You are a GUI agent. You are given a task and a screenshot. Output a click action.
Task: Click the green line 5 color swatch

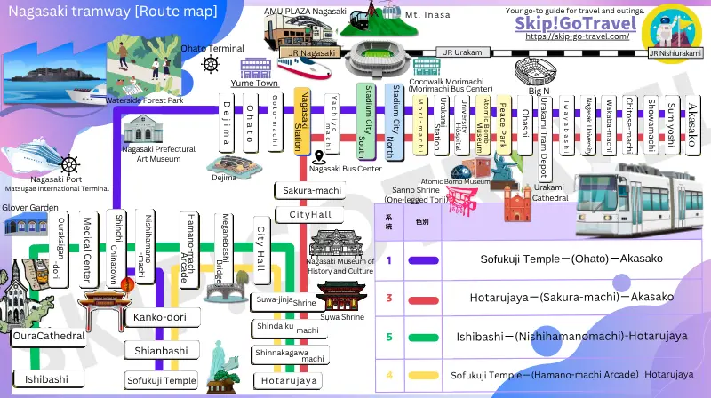[x=423, y=338]
